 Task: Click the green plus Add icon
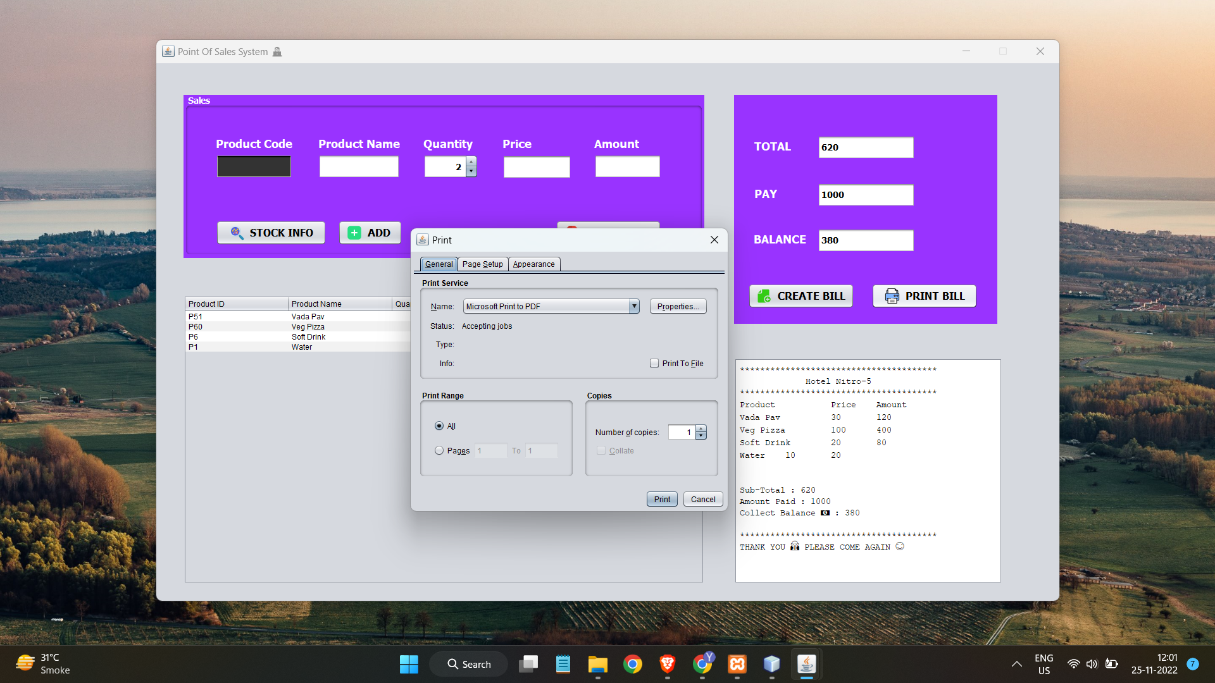point(355,233)
